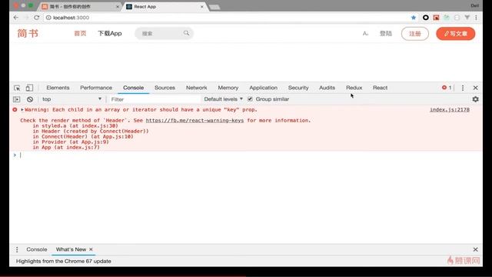This screenshot has width=492, height=277.
Task: Close the What's New tab
Action: click(91, 249)
